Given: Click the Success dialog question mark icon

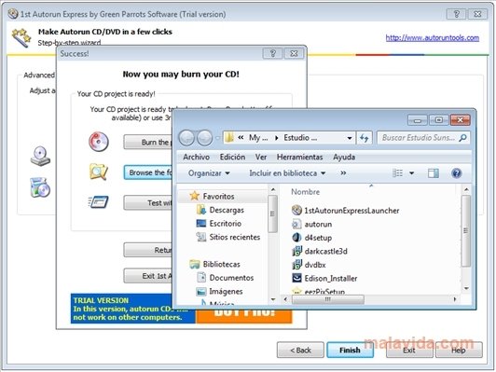Looking at the screenshot, I should (272, 53).
